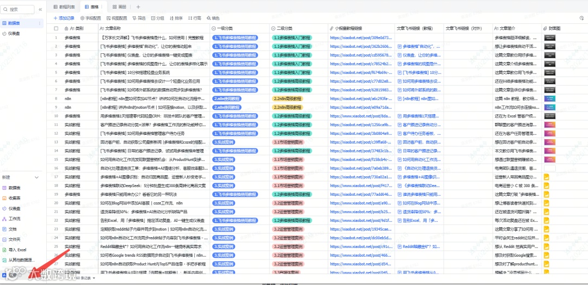
Task: Switch to the 画册 gallery tab
Action: (120, 7)
